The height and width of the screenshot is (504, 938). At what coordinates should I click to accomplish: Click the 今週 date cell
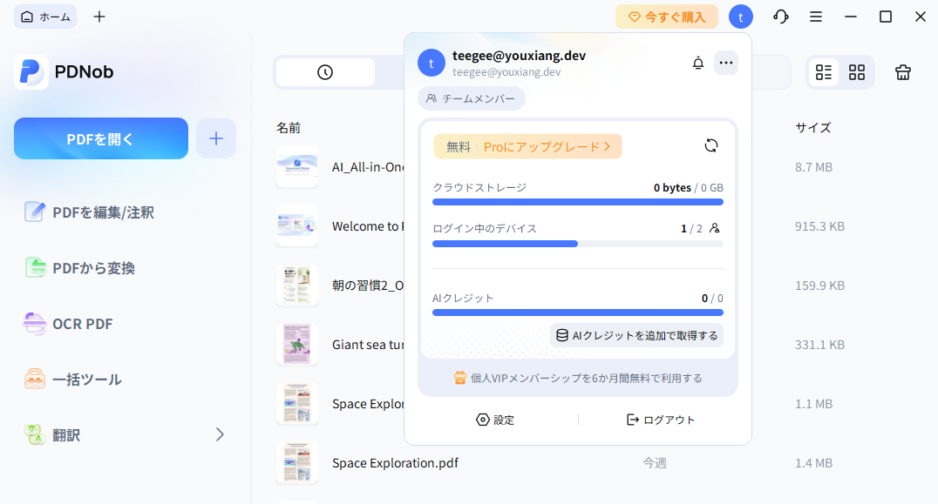655,463
